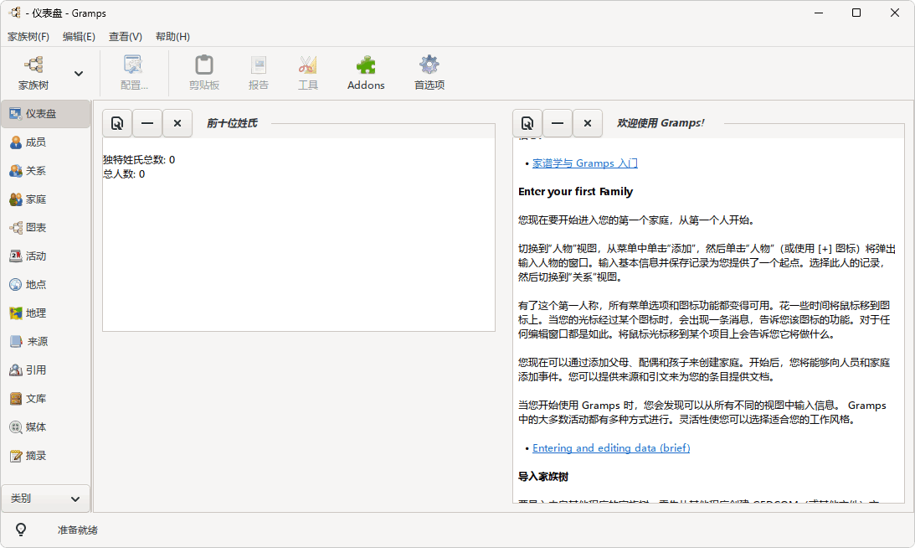This screenshot has height=548, width=915.
Task: Open 首选项 preferences settings
Action: point(429,72)
